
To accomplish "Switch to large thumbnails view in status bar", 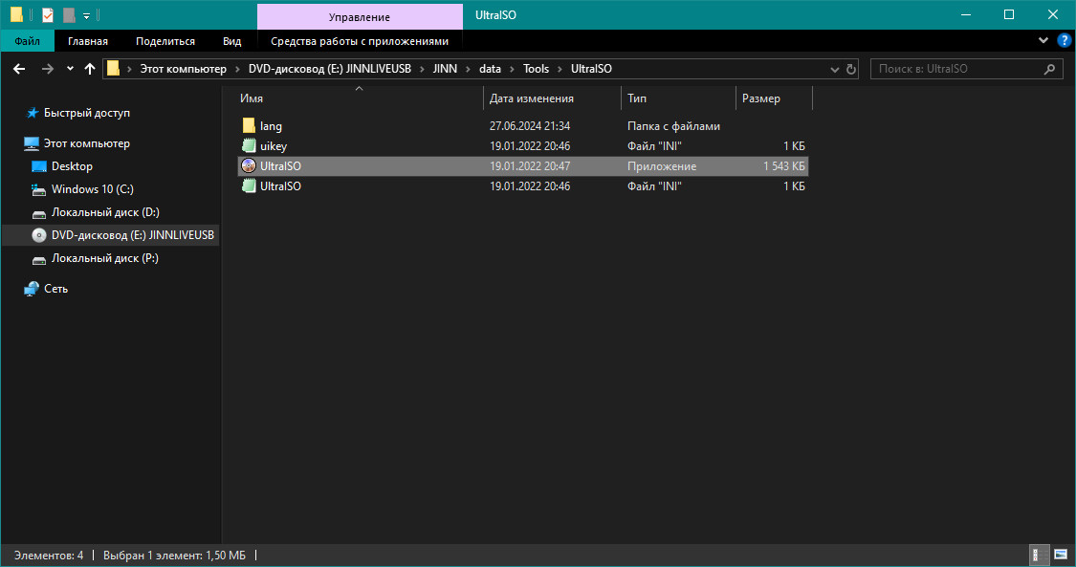I will point(1060,555).
